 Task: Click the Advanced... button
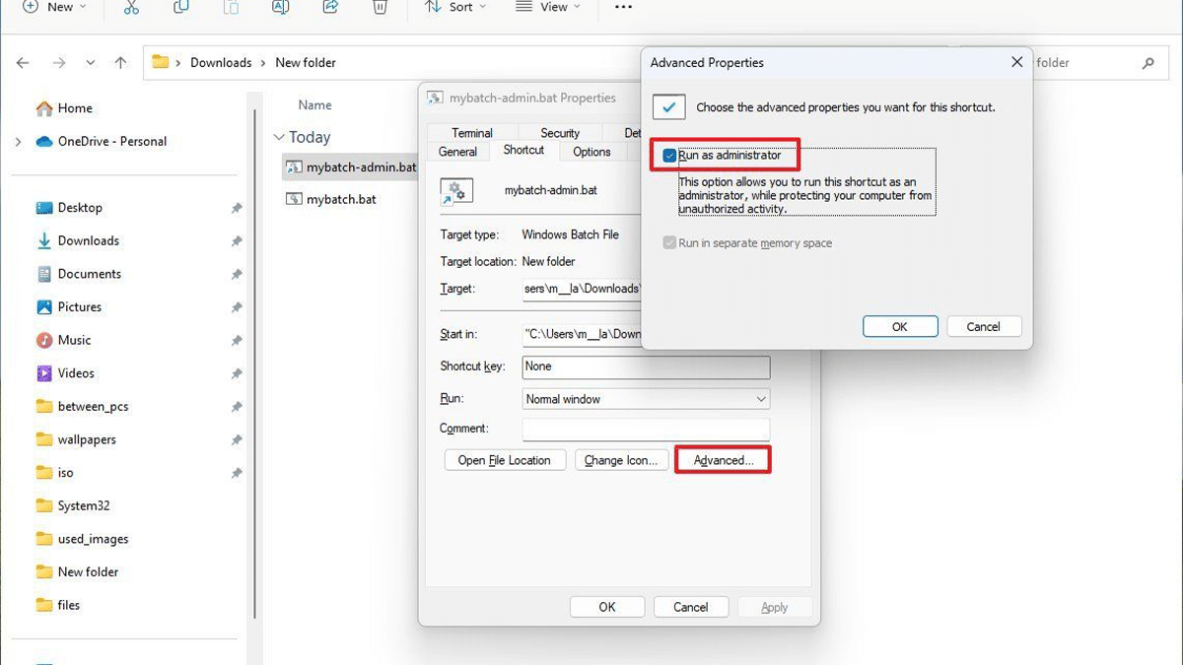click(x=723, y=460)
